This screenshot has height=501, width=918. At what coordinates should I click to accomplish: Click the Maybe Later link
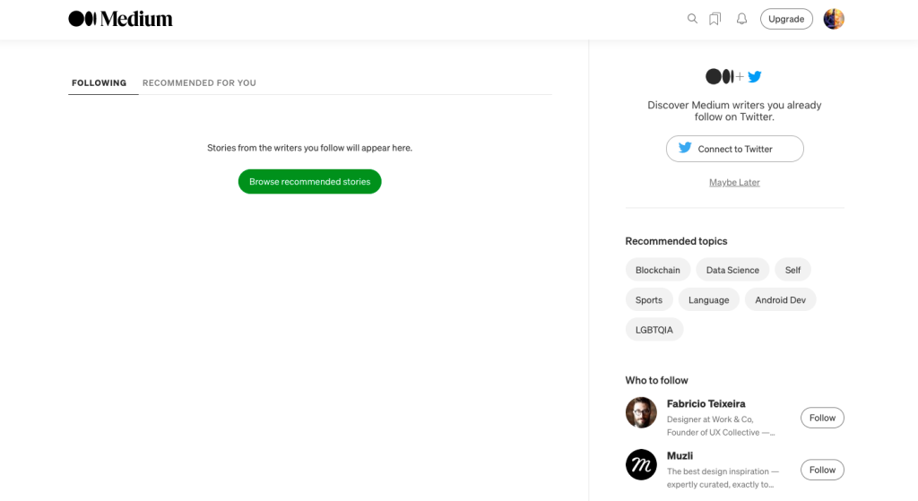pos(734,182)
